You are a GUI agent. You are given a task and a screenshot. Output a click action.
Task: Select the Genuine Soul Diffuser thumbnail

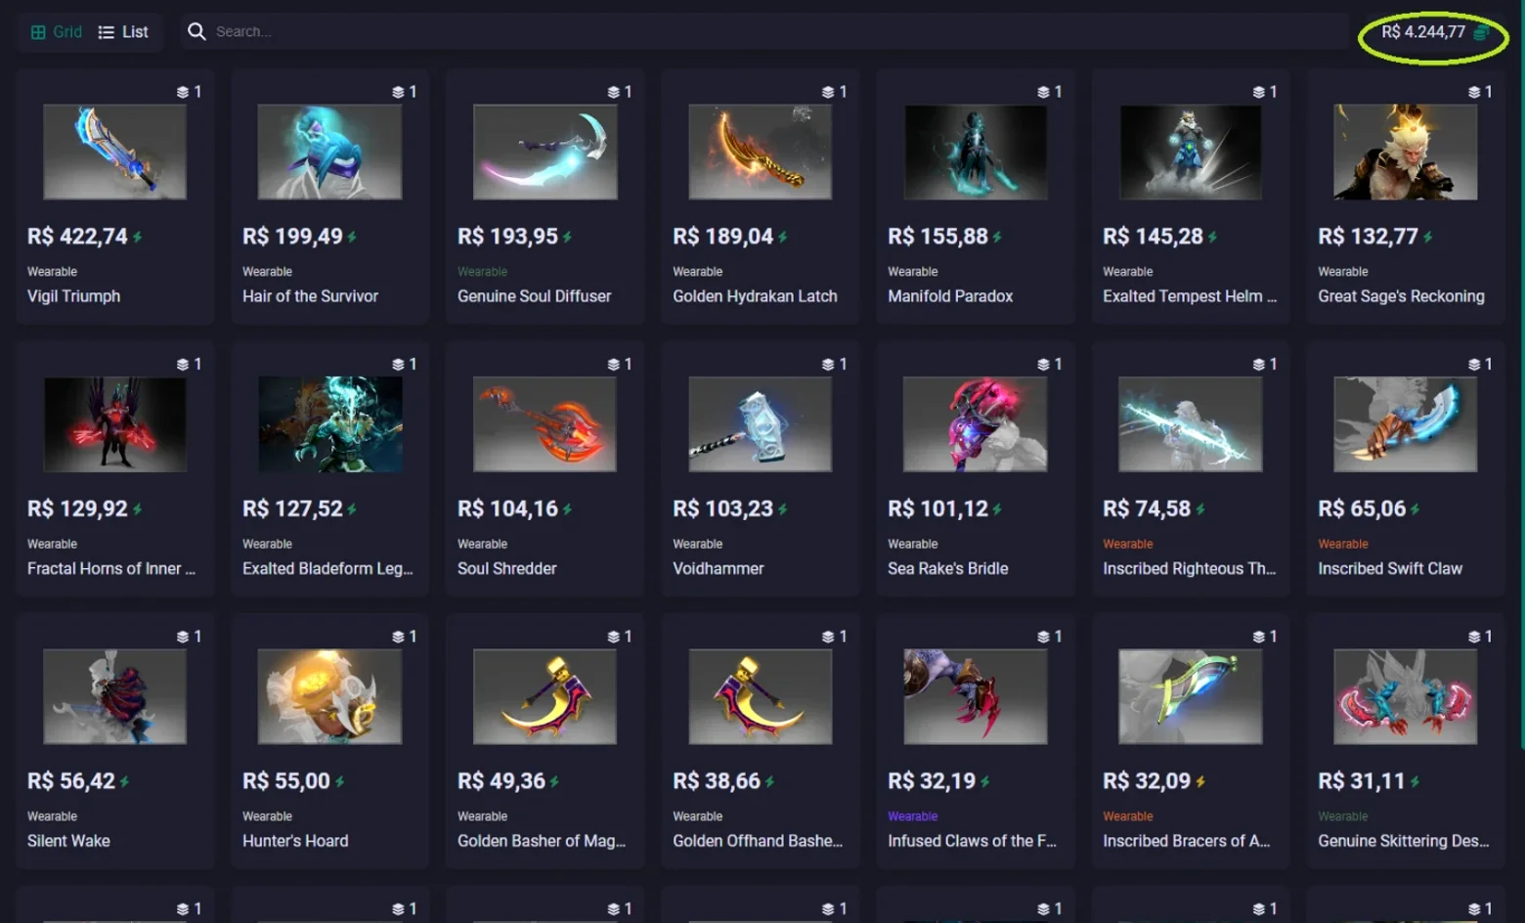545,153
